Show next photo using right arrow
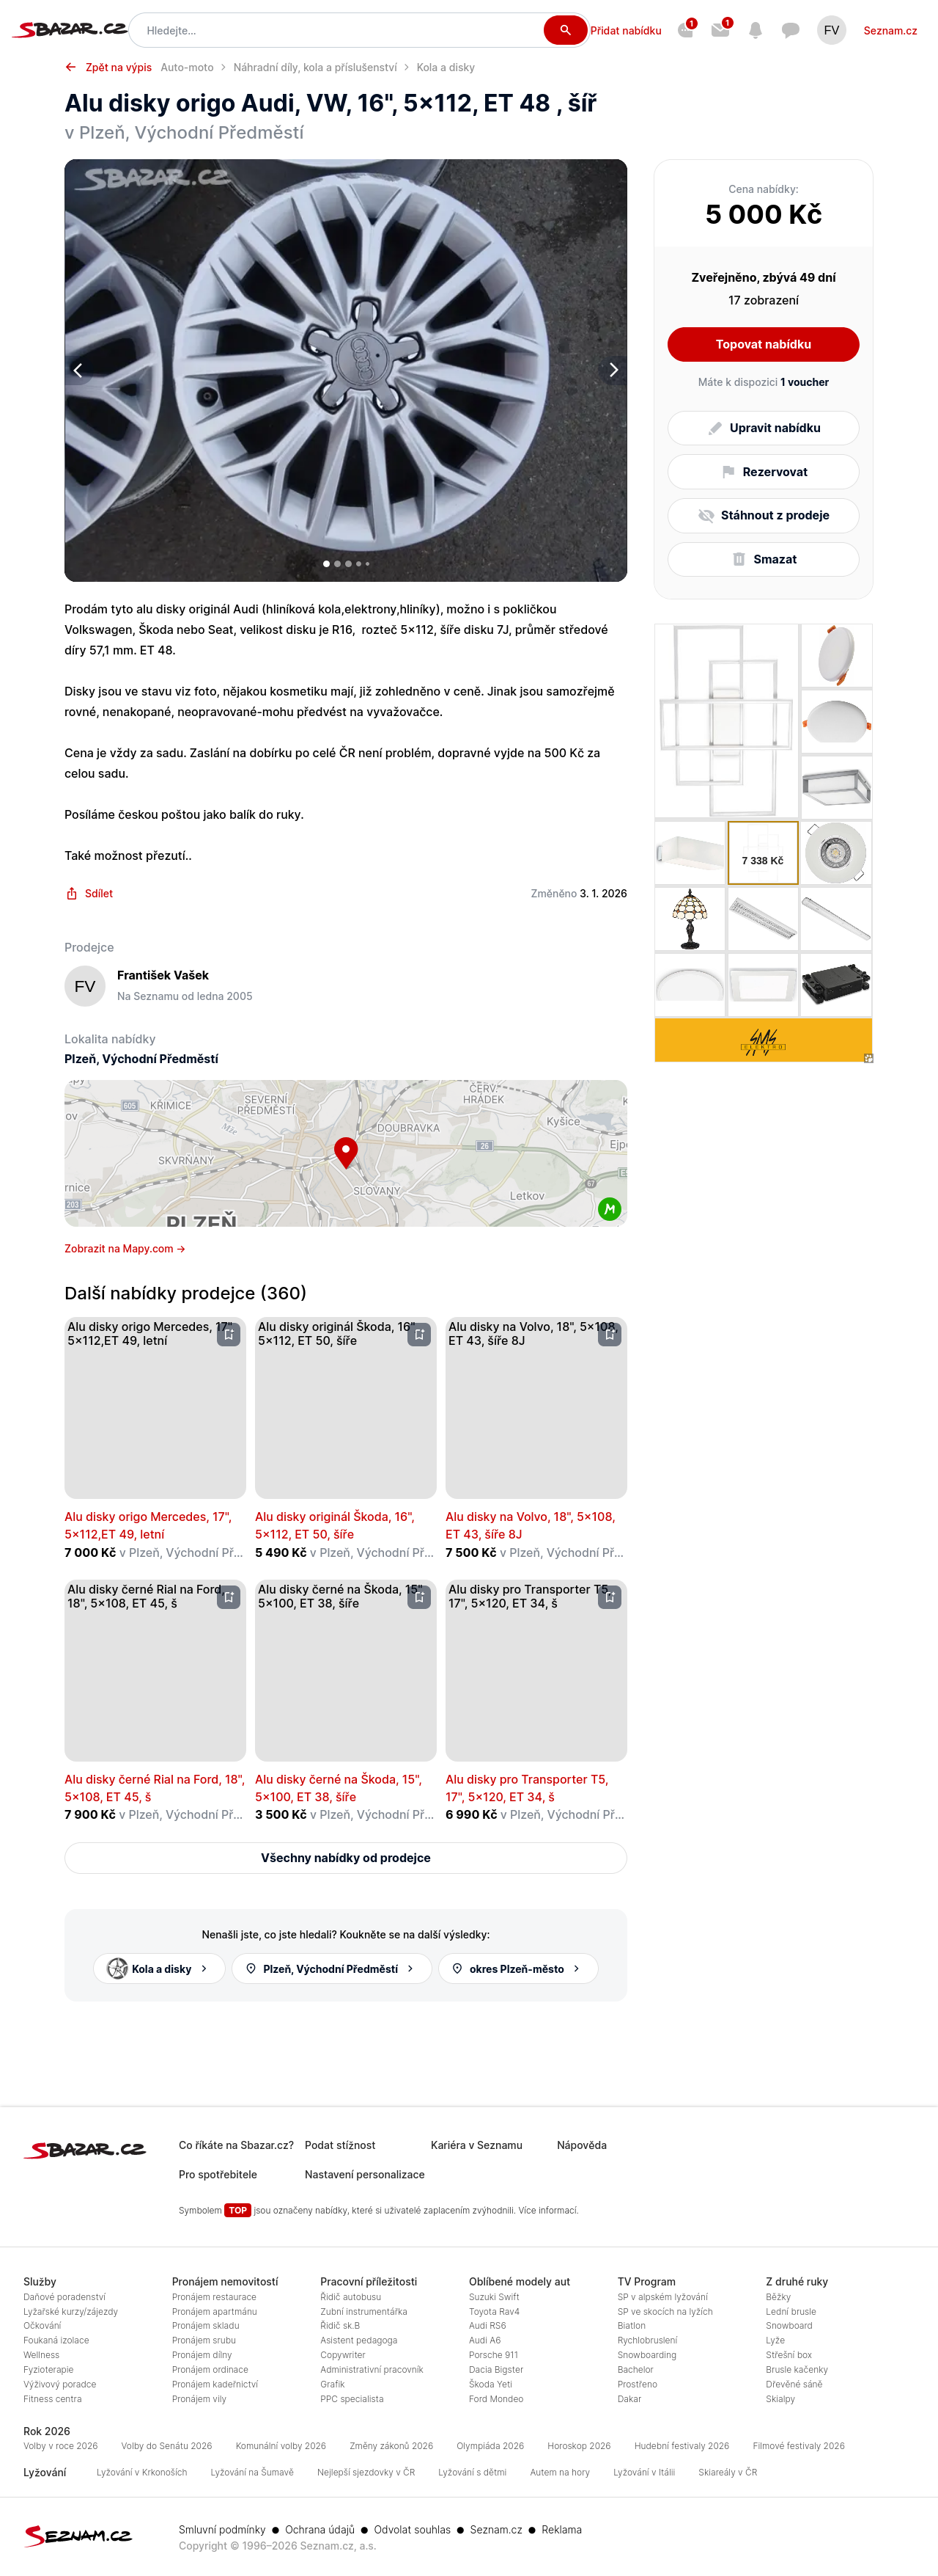Screen dimensions: 938x2576 pyautogui.click(x=613, y=370)
